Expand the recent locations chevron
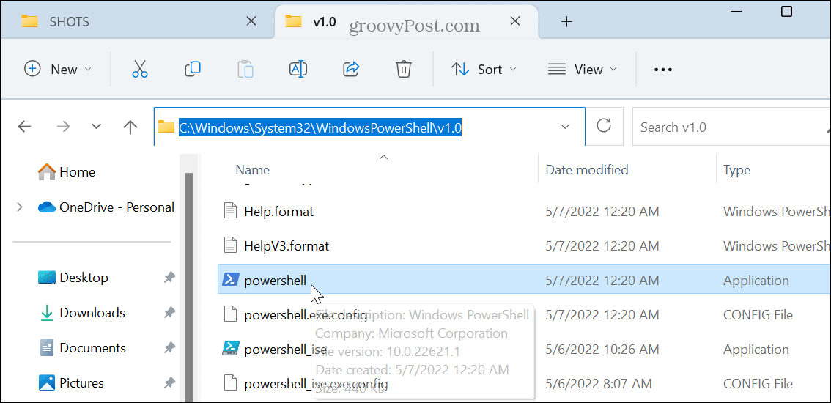The image size is (831, 403). click(x=96, y=127)
